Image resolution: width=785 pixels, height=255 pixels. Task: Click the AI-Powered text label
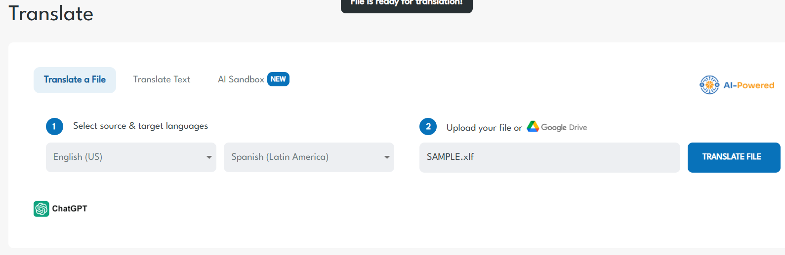[x=748, y=85]
